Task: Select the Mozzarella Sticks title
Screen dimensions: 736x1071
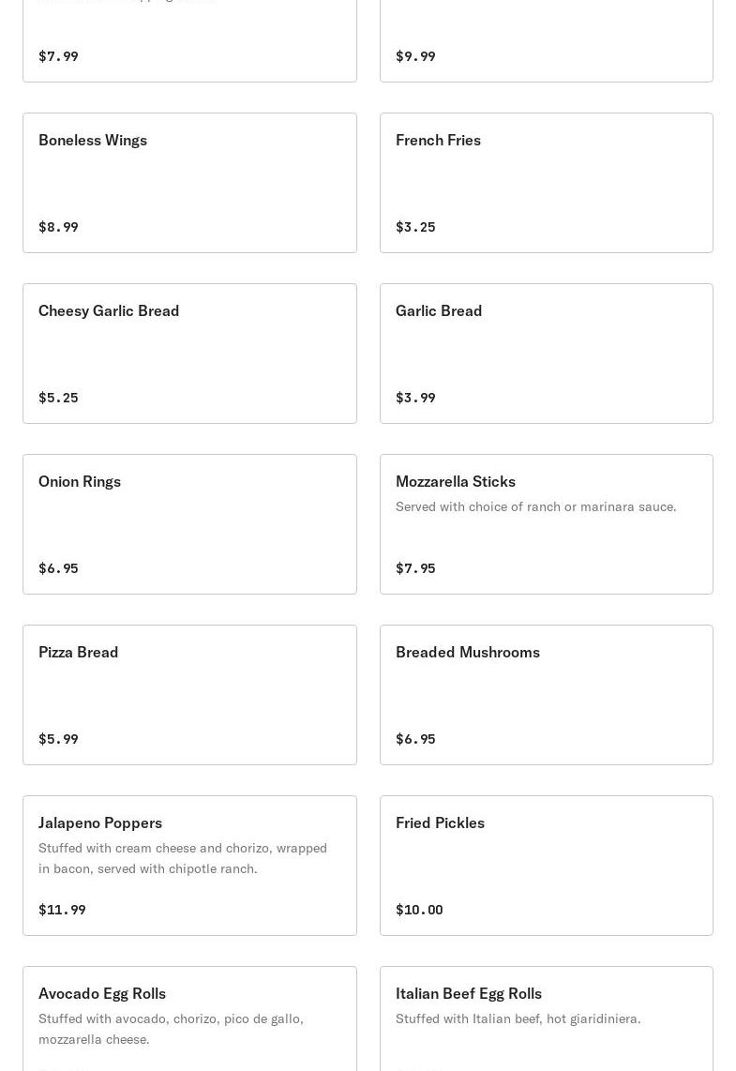Action: pyautogui.click(x=456, y=481)
